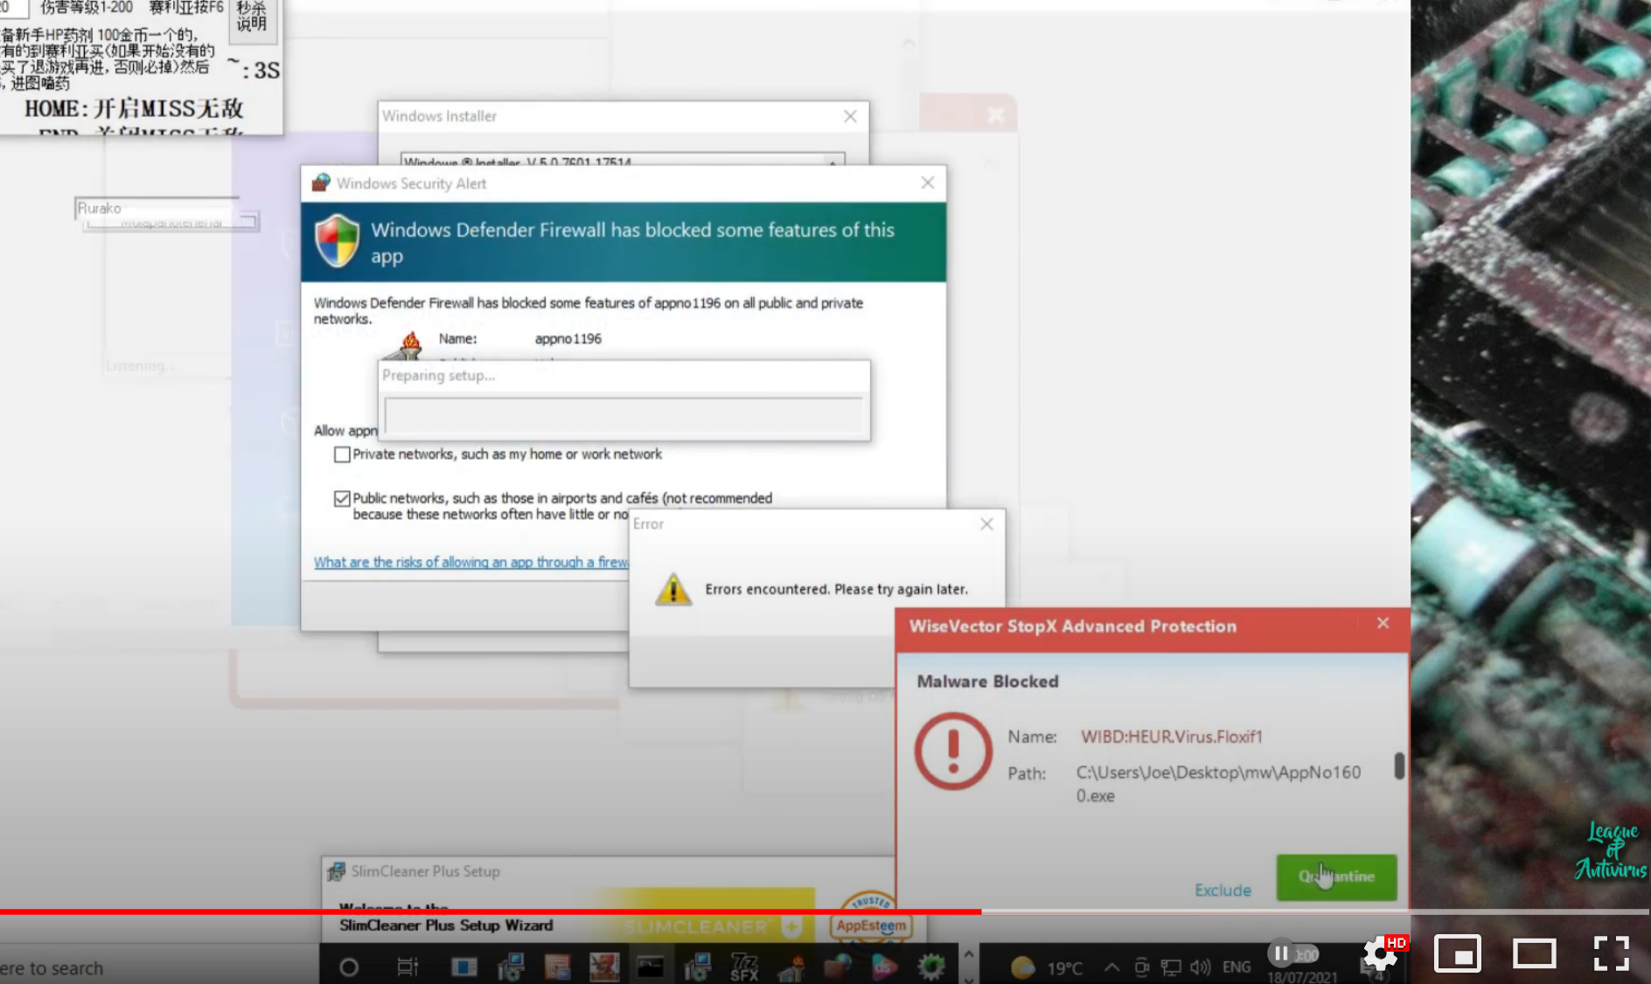Open YouTube player settings gear

[x=1381, y=953]
